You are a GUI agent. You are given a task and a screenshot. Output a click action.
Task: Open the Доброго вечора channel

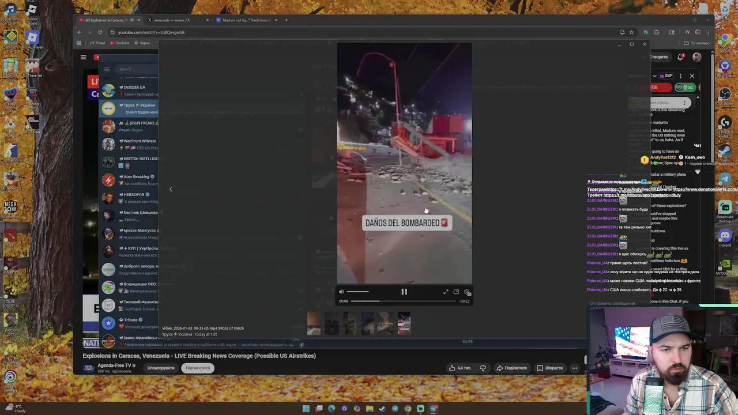pos(129,269)
